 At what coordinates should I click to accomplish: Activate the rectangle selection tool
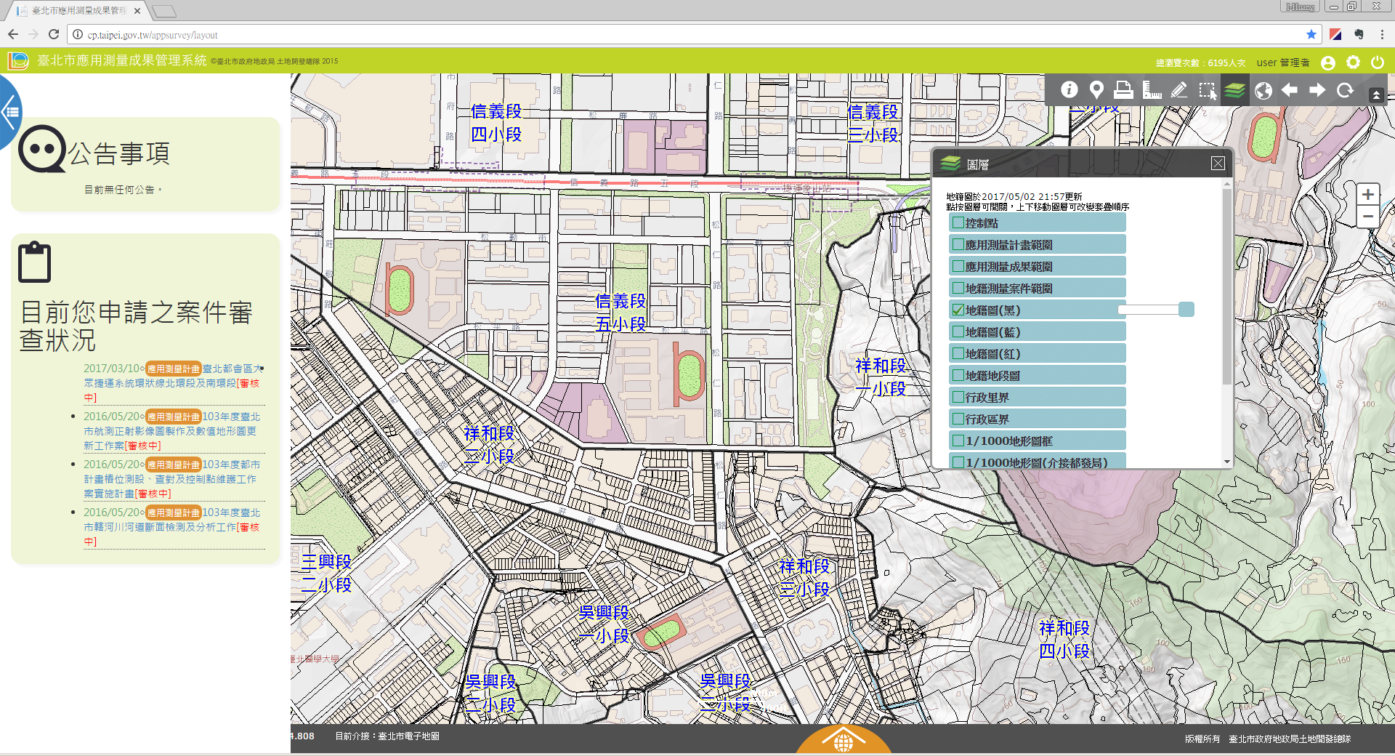(1207, 90)
